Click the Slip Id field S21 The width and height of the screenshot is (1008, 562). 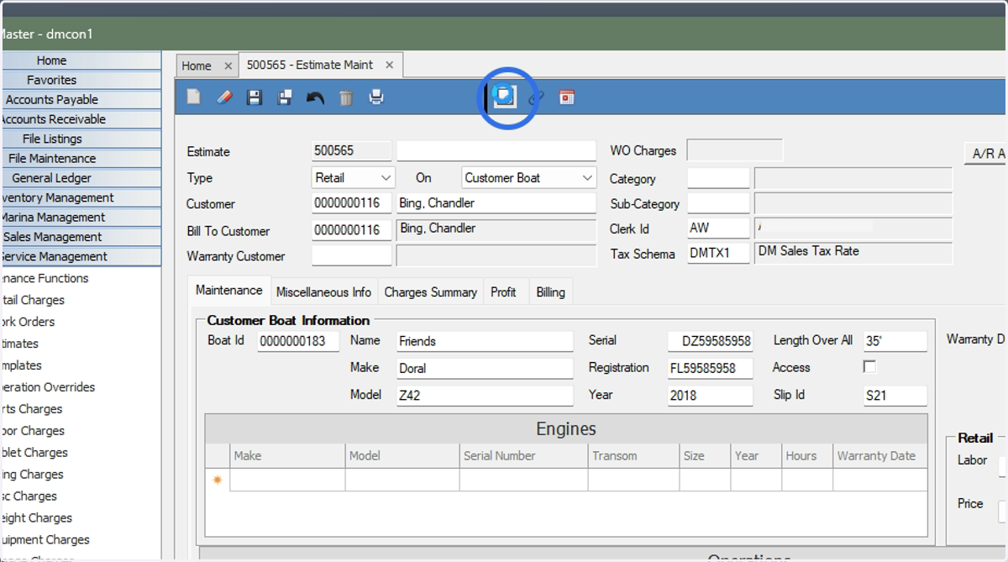click(x=895, y=395)
